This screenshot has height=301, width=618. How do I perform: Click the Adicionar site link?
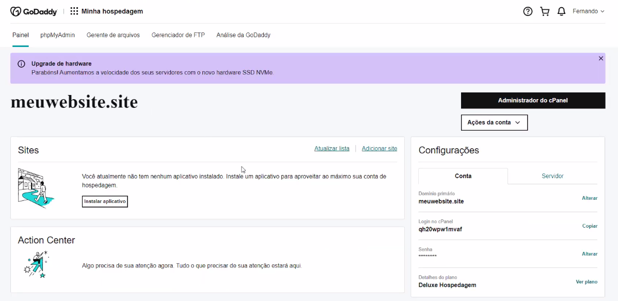(379, 149)
